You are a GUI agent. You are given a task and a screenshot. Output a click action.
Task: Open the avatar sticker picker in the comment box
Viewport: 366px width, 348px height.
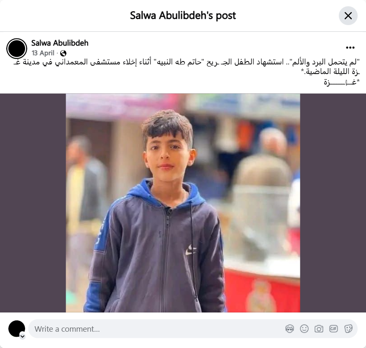click(290, 329)
